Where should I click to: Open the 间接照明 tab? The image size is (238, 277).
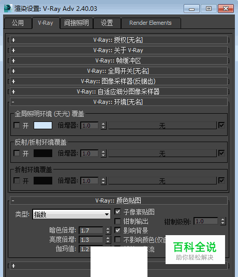point(77,23)
